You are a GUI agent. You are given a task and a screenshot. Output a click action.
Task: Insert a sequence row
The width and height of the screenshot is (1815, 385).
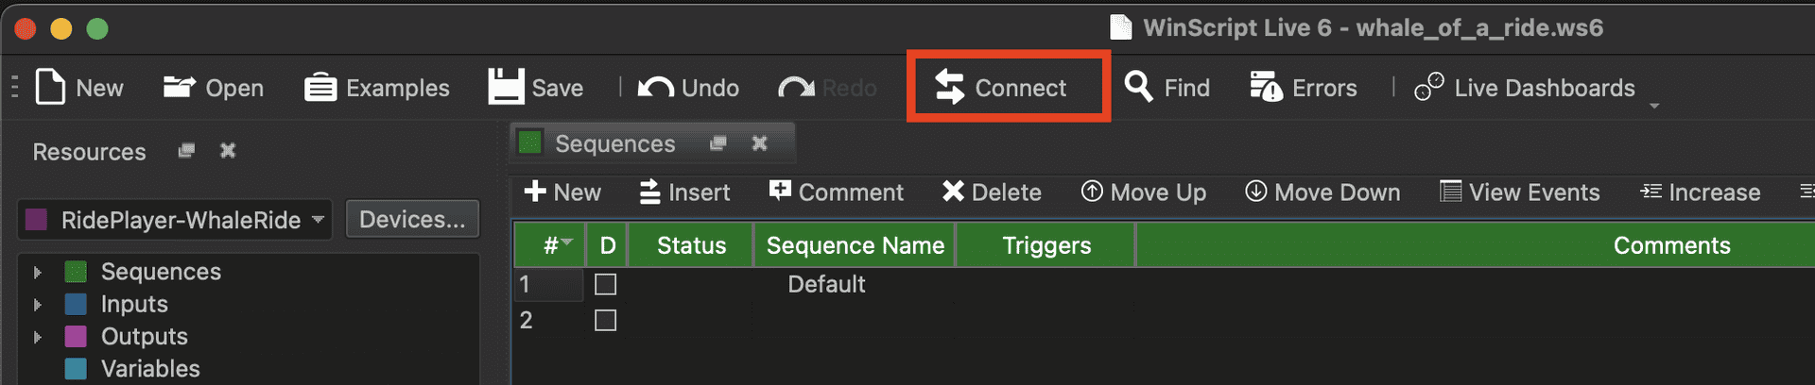coord(684,192)
